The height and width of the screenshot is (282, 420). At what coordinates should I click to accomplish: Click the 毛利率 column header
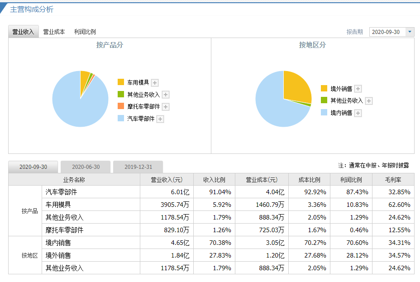(x=393, y=180)
